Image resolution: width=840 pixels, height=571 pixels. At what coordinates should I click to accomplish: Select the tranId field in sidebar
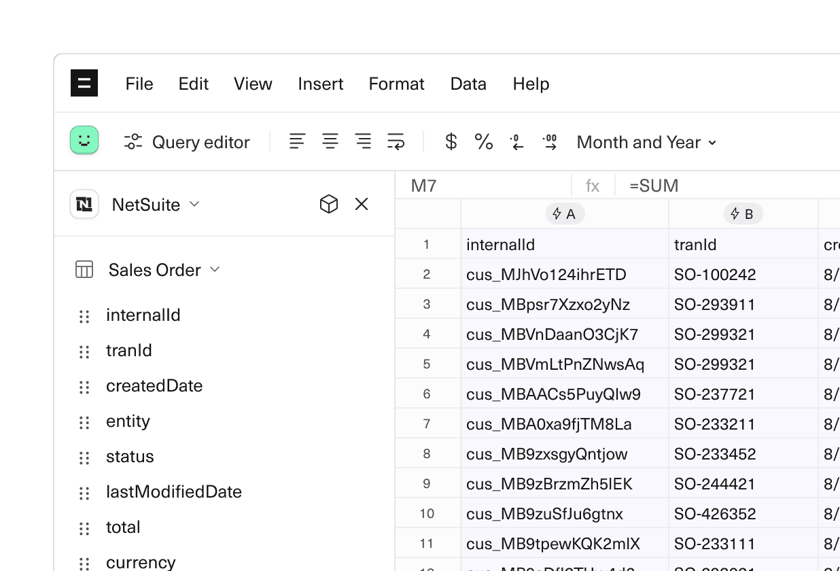point(129,350)
